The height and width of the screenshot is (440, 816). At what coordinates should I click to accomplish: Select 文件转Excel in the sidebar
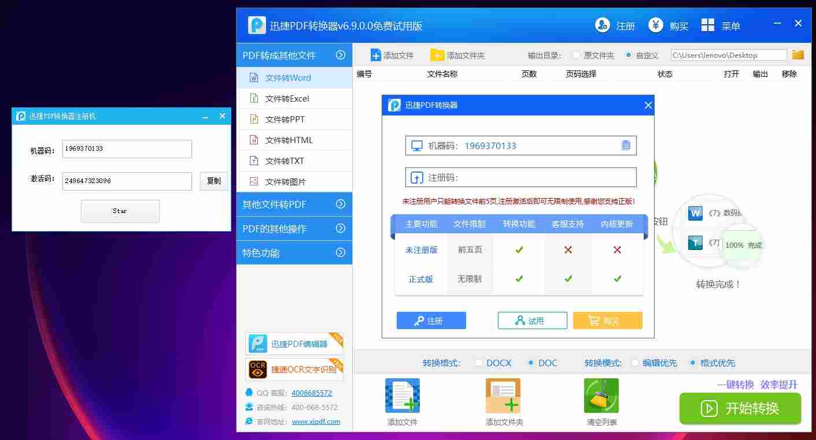[294, 98]
